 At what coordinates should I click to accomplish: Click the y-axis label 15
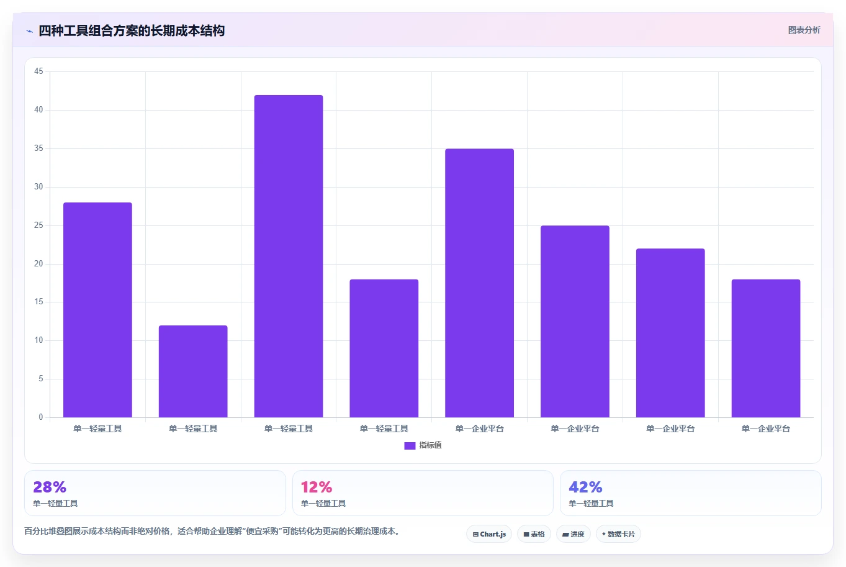tap(38, 302)
